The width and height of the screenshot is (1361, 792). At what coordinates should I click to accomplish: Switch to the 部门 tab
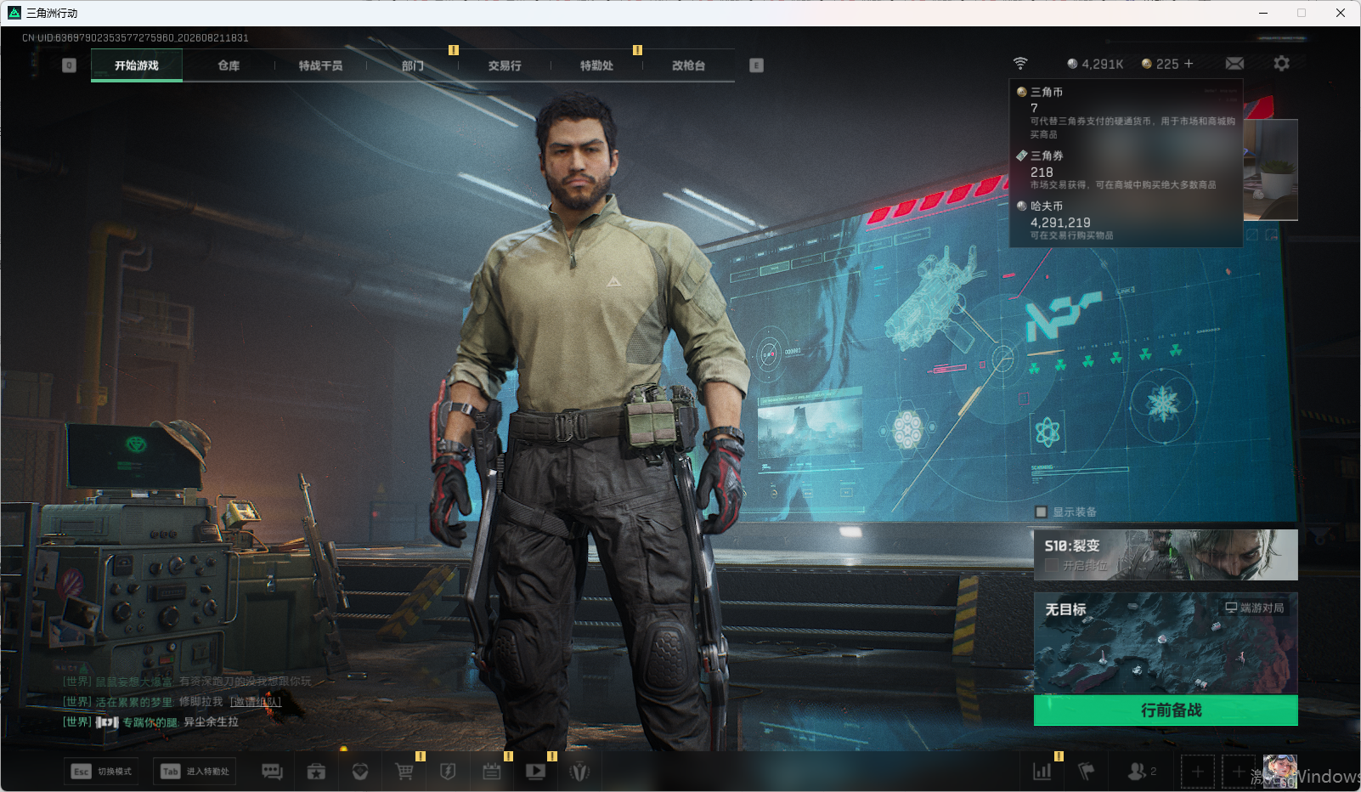[x=413, y=65]
